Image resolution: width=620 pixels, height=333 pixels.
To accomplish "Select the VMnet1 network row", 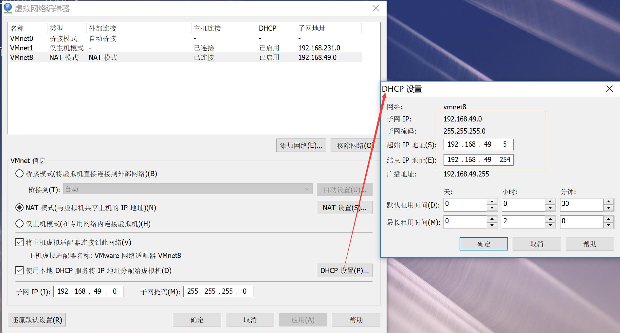I will tap(186, 48).
